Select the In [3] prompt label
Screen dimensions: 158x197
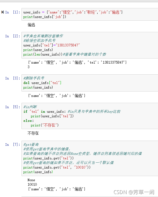13,78
